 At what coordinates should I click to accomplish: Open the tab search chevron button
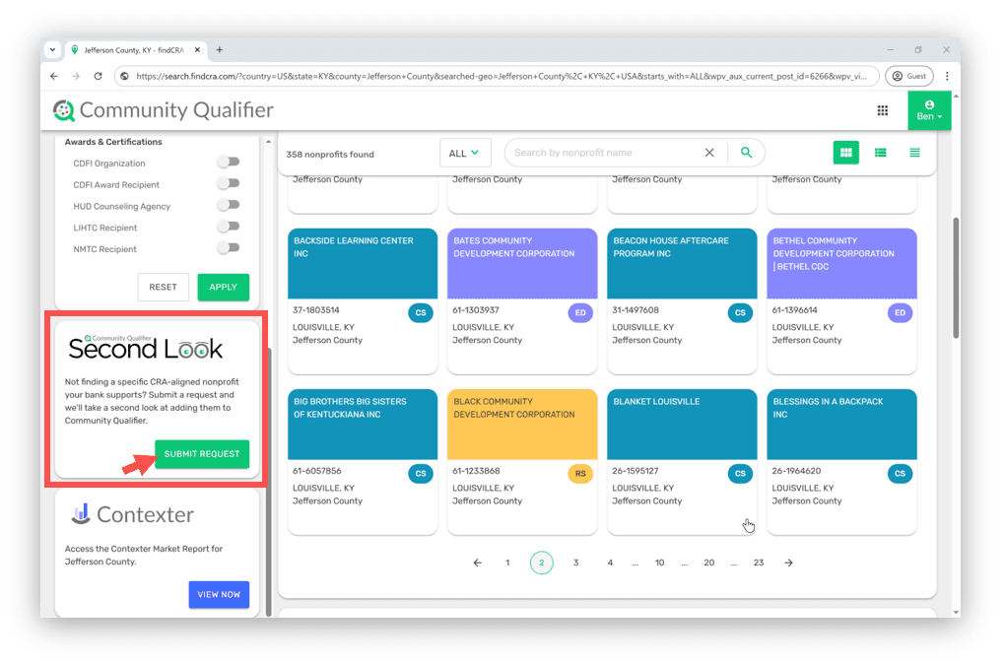coord(52,49)
